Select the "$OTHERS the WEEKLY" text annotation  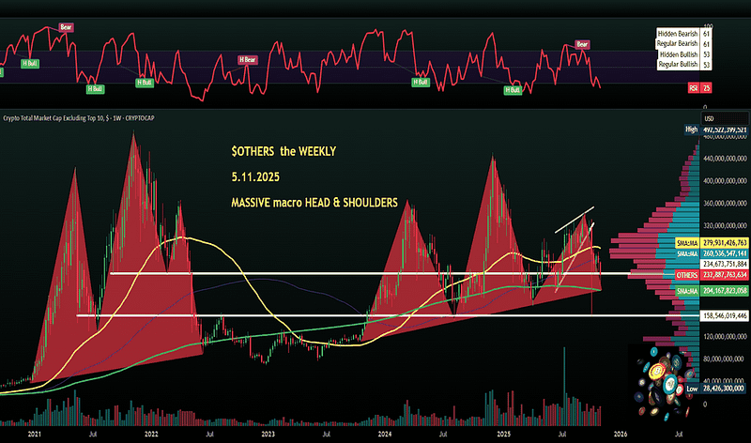(x=284, y=151)
